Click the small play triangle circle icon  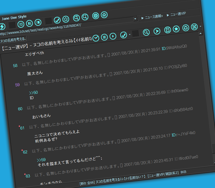pyautogui.click(x=113, y=36)
